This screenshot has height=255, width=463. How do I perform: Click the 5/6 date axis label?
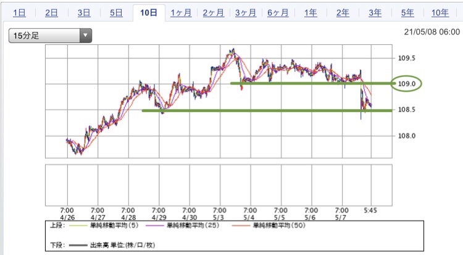point(310,217)
